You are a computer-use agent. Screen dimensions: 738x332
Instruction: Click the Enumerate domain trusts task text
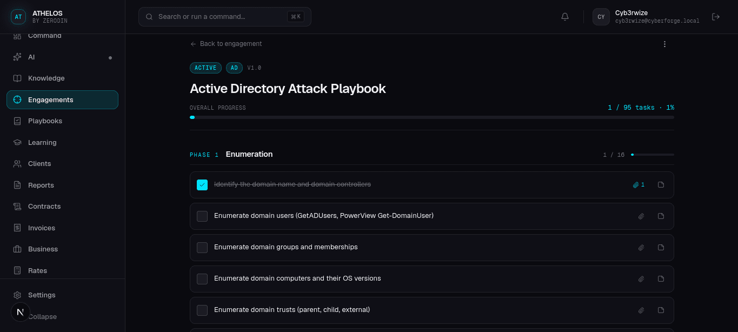click(x=292, y=310)
